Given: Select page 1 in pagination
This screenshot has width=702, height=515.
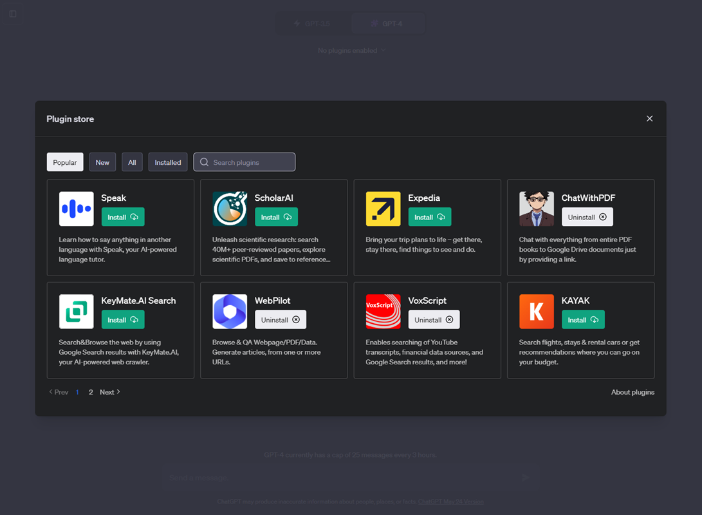Looking at the screenshot, I should click(77, 392).
